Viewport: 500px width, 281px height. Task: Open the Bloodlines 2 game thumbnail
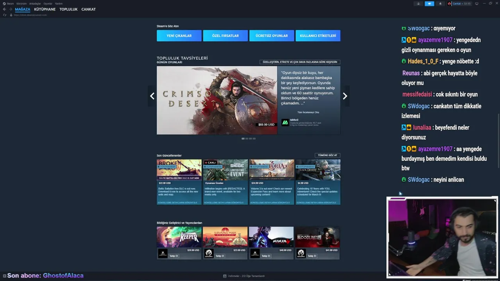[317, 237]
